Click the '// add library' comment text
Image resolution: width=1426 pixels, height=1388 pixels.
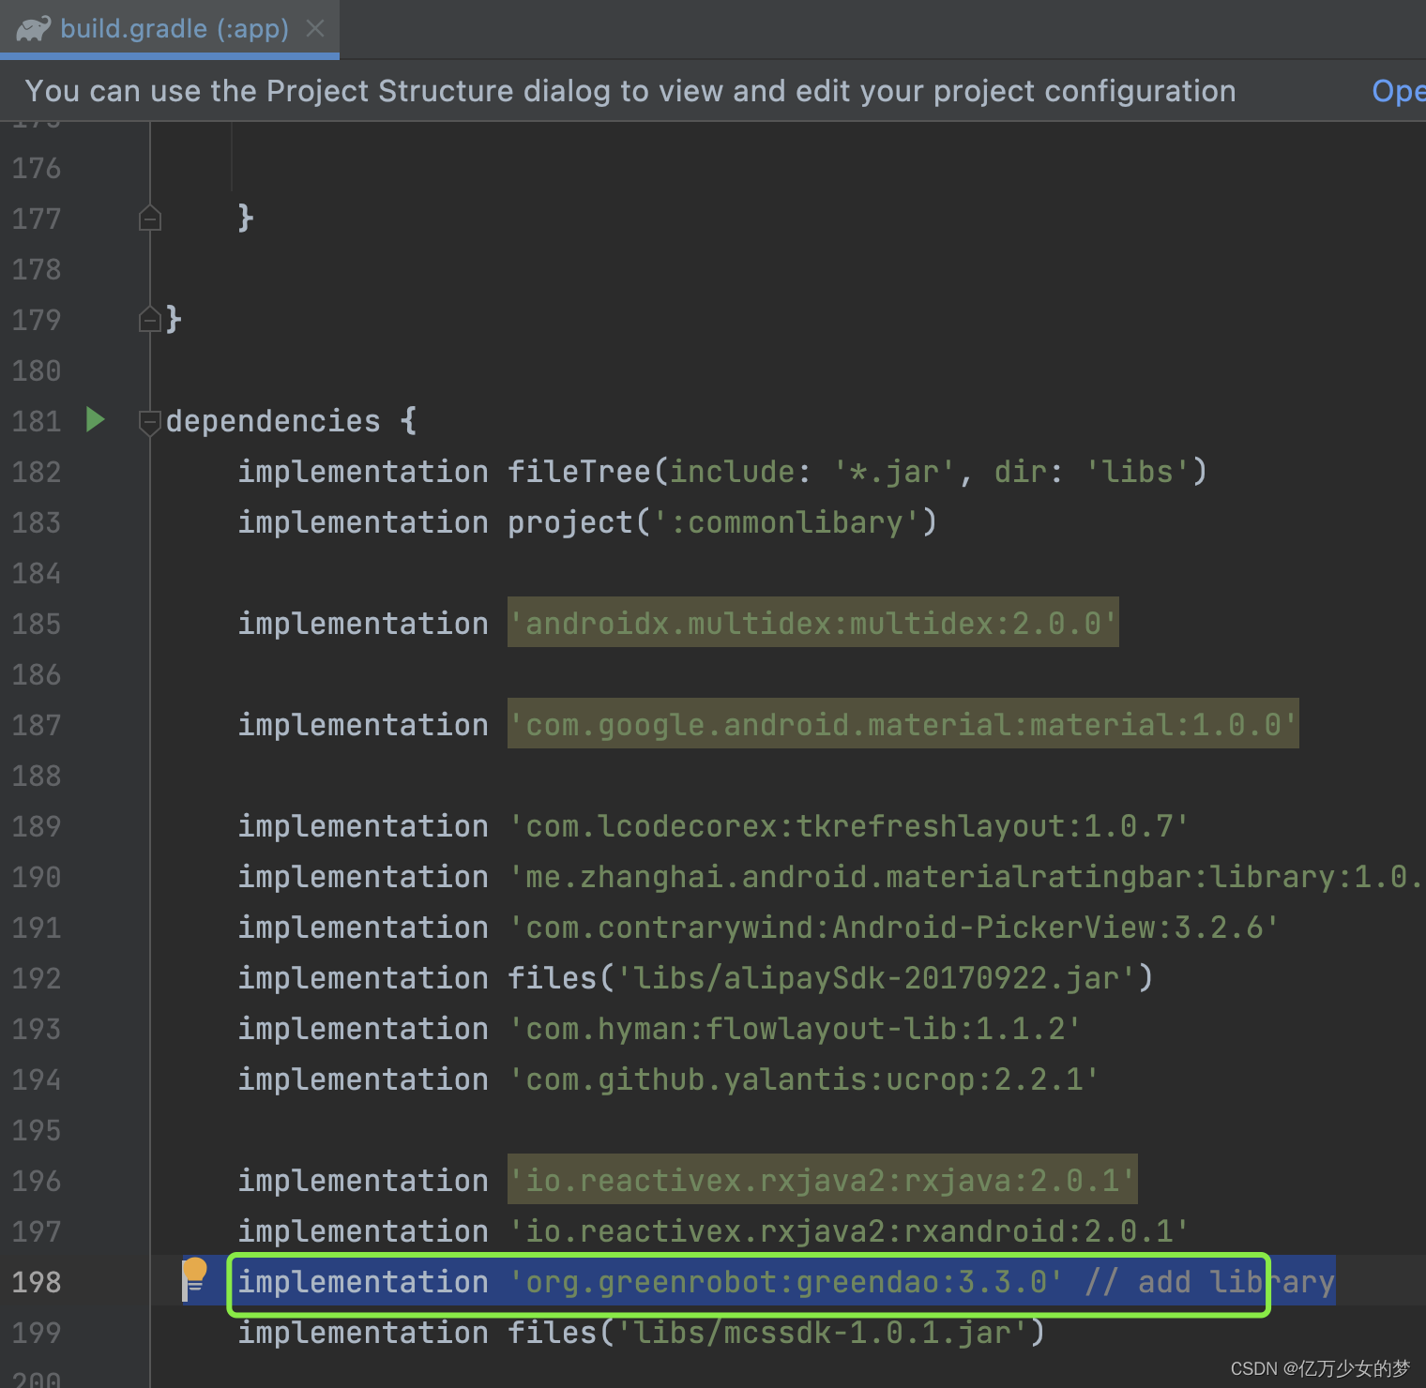click(1210, 1281)
